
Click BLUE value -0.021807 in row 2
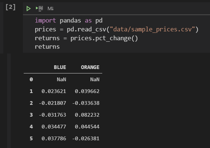(x=52, y=103)
